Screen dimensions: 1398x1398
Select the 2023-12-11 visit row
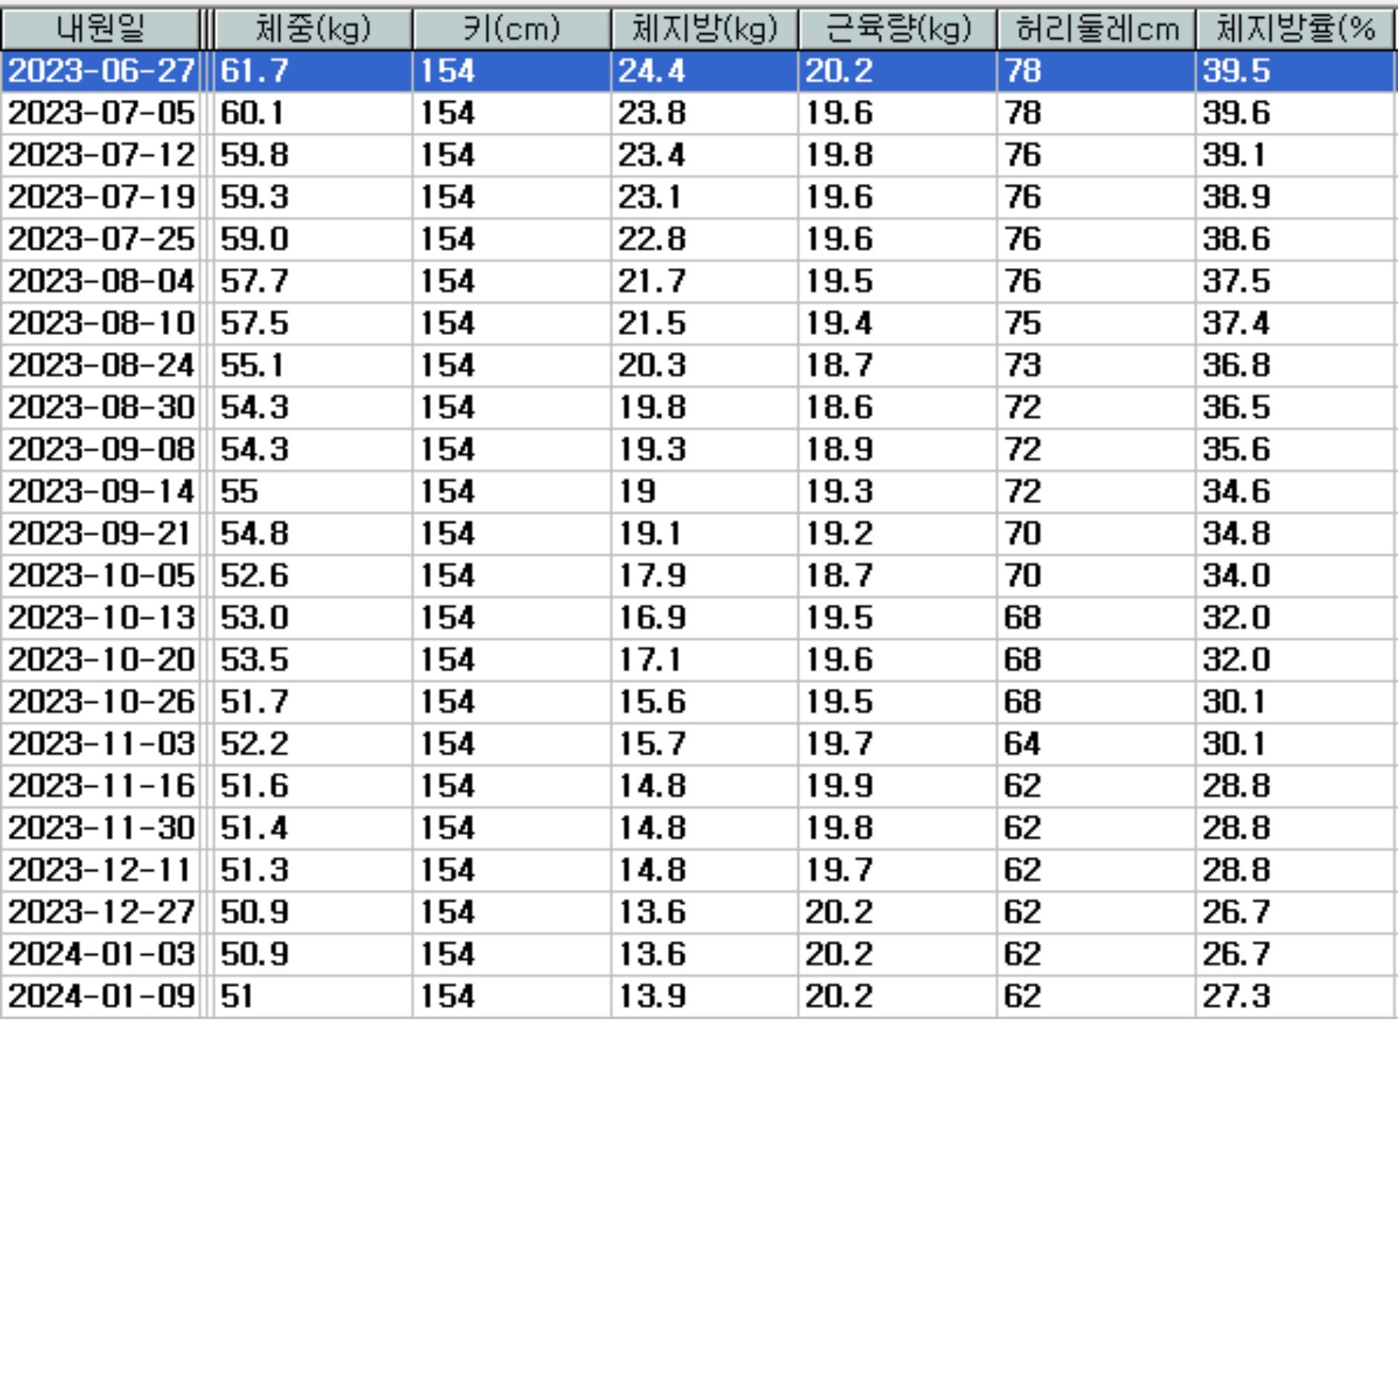click(699, 870)
